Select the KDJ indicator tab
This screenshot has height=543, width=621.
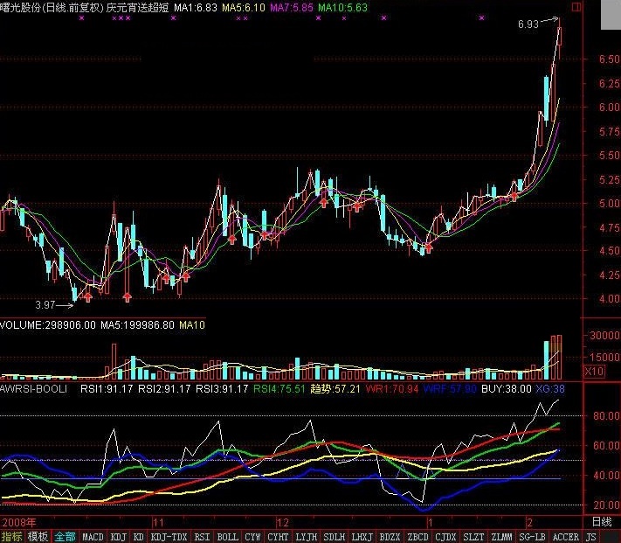coord(119,537)
